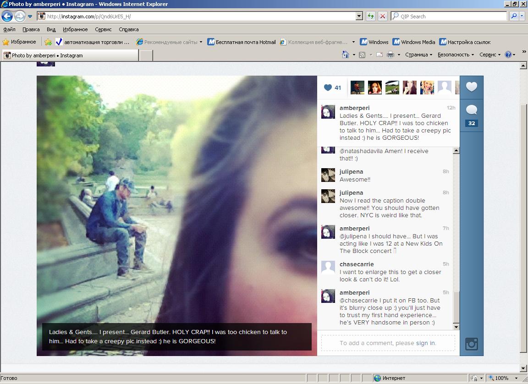
Task: Click the search magnifier button
Action: tap(514, 16)
